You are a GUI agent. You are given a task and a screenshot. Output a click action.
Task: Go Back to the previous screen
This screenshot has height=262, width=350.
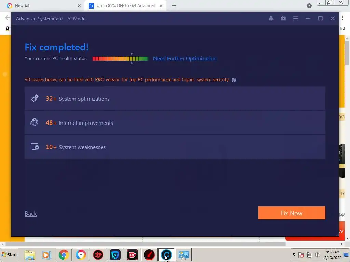click(x=31, y=214)
